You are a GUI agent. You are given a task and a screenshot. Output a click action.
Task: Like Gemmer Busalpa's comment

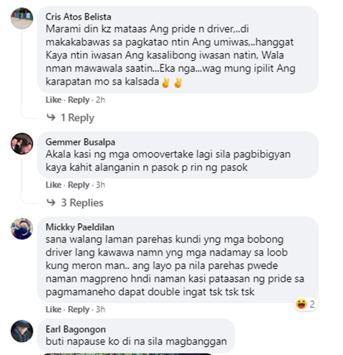pyautogui.click(x=54, y=185)
